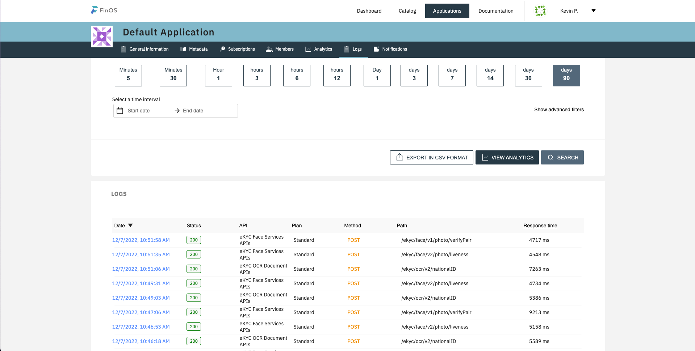The width and height of the screenshot is (695, 351).
Task: Toggle Date column sort arrow
Action: pyautogui.click(x=131, y=226)
